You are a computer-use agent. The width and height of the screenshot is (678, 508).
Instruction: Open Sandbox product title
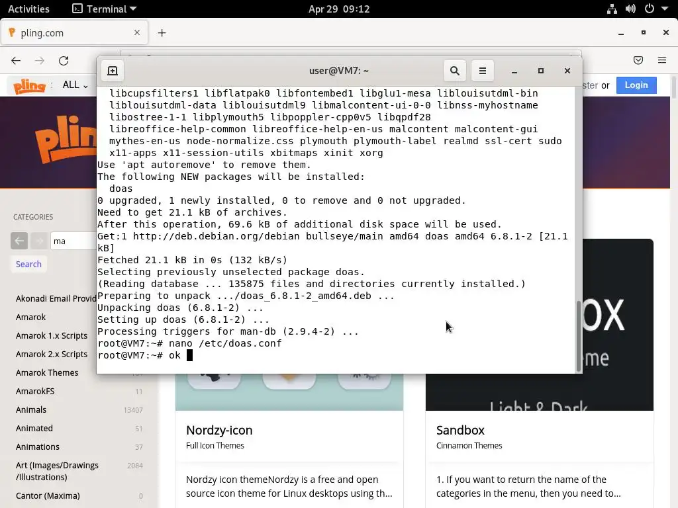(461, 430)
